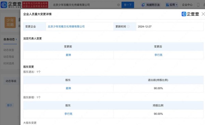Select the date 2024-12-27 text

click(145, 27)
